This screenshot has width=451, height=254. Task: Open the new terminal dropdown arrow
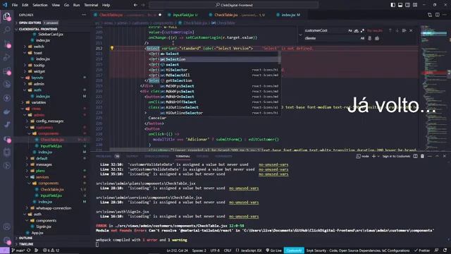click(x=378, y=156)
